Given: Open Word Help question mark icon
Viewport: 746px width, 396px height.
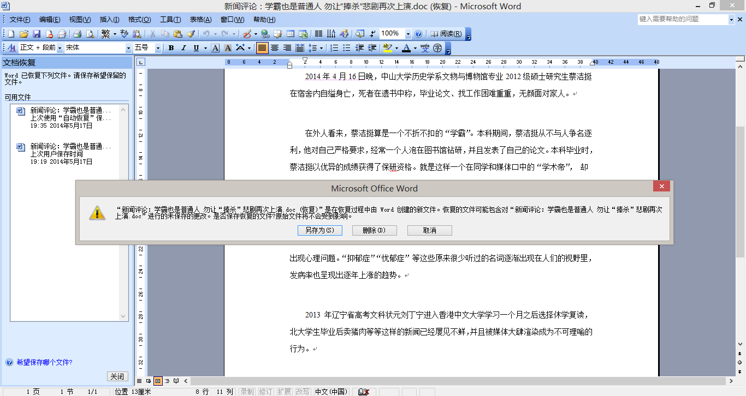Looking at the screenshot, I should [418, 34].
